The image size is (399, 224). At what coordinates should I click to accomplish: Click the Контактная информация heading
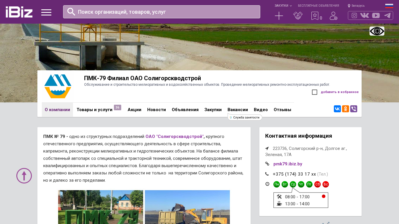299,136
